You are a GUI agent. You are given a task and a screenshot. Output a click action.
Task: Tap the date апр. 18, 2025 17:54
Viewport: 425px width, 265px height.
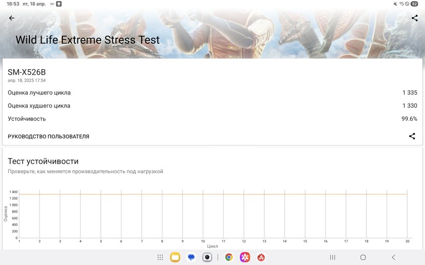pyautogui.click(x=26, y=80)
